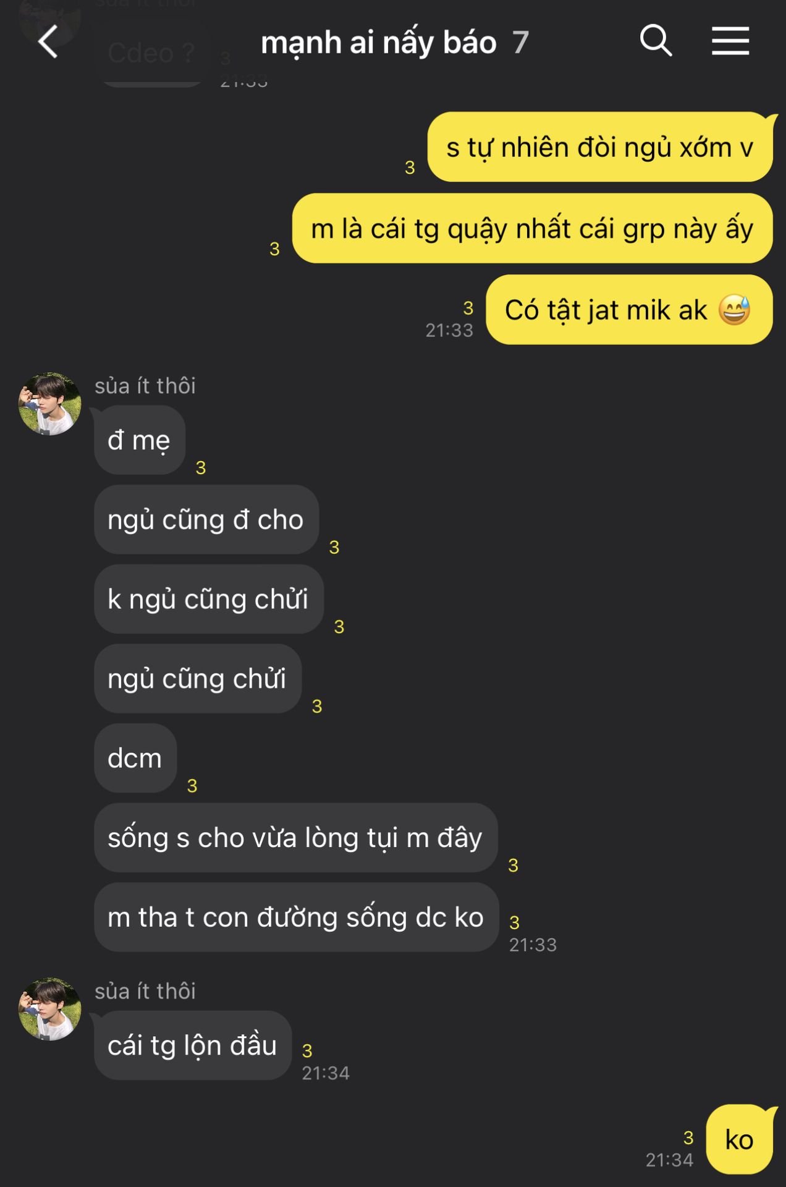Tap 'sống s cho vừa lòng tụi m đây'
The image size is (786, 1187).
coord(295,838)
